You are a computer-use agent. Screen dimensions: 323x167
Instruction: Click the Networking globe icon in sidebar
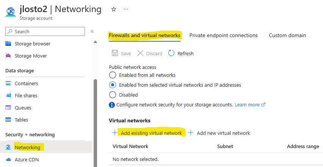coord(8,147)
